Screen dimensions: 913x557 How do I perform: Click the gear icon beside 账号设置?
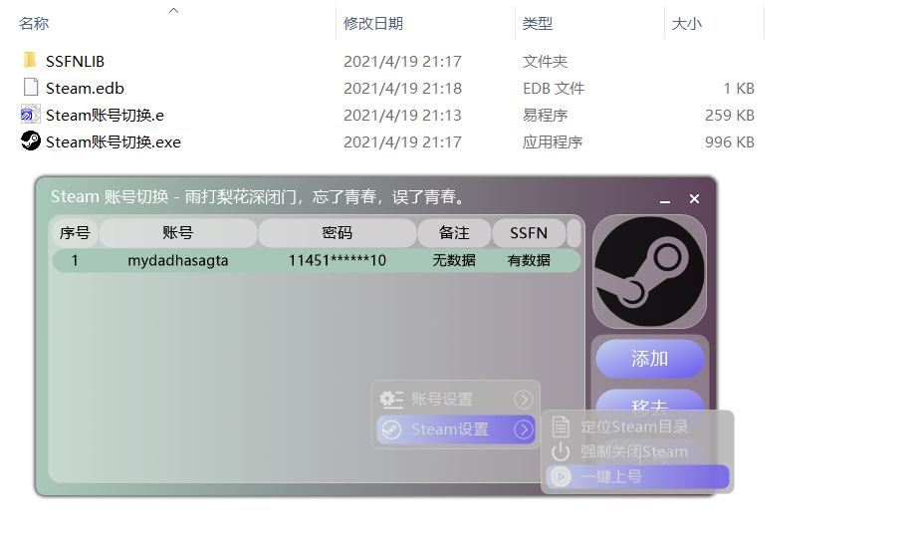391,400
